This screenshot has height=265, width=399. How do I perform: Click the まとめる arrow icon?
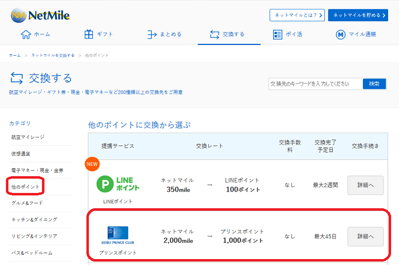pyautogui.click(x=152, y=35)
